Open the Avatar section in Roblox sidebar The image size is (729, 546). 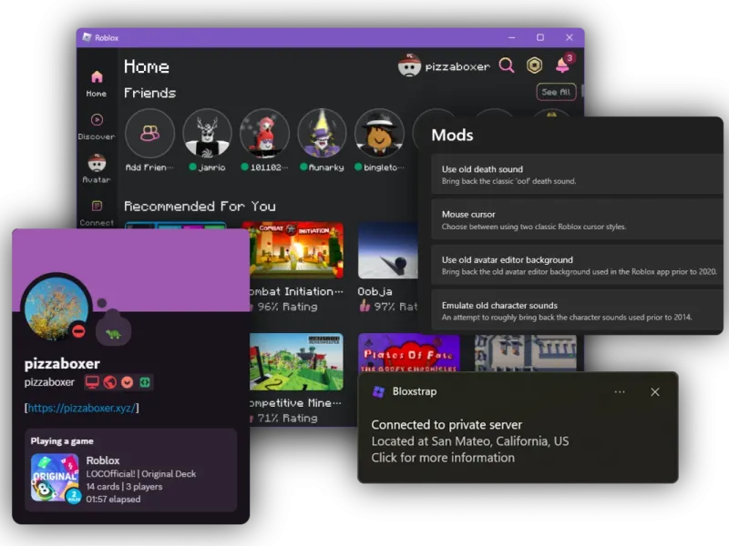point(97,169)
